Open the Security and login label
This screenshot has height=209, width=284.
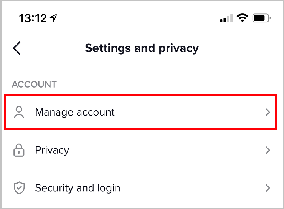coord(78,188)
